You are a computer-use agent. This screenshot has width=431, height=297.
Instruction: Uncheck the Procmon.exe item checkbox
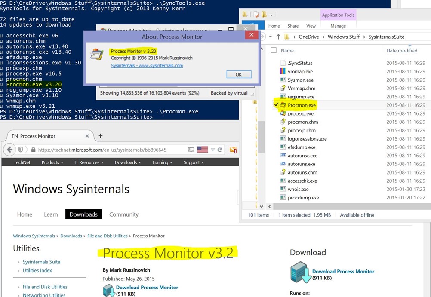(276, 105)
